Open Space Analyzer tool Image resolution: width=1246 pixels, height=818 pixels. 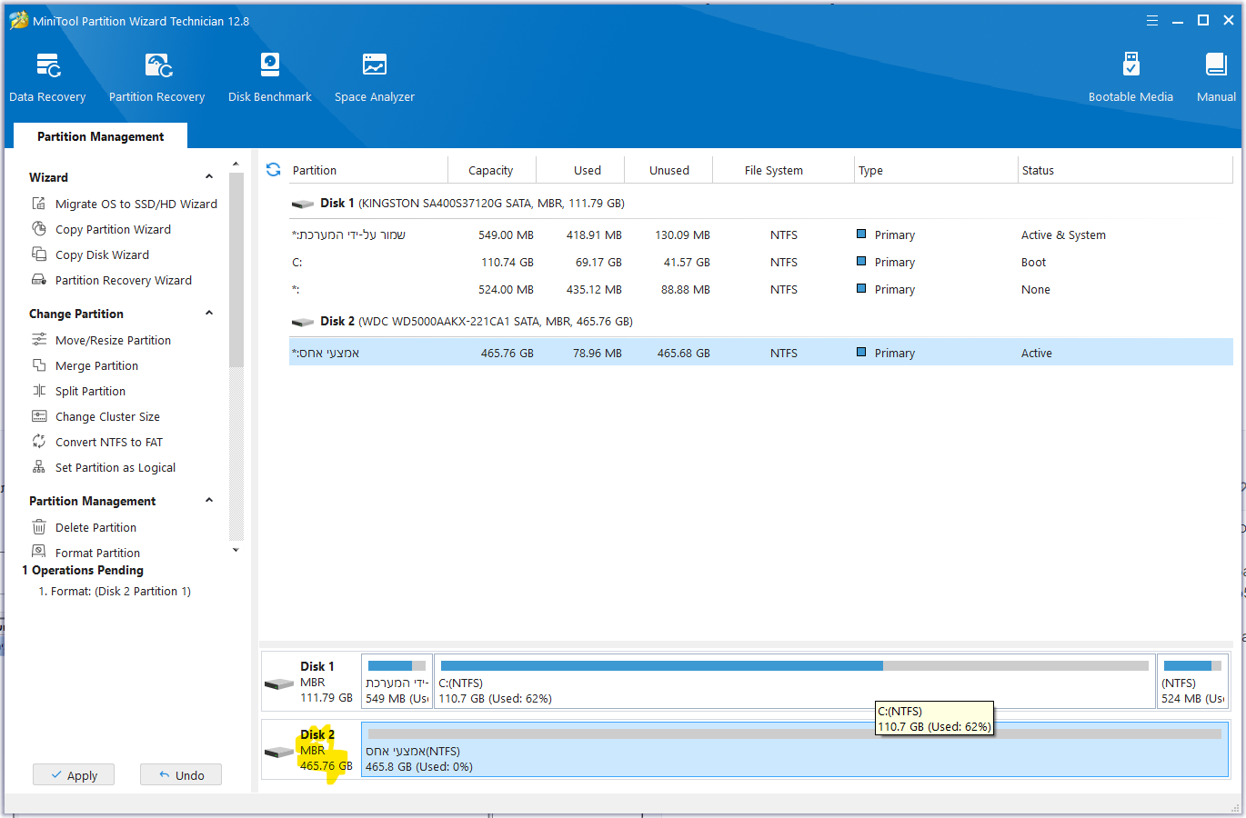click(x=374, y=77)
